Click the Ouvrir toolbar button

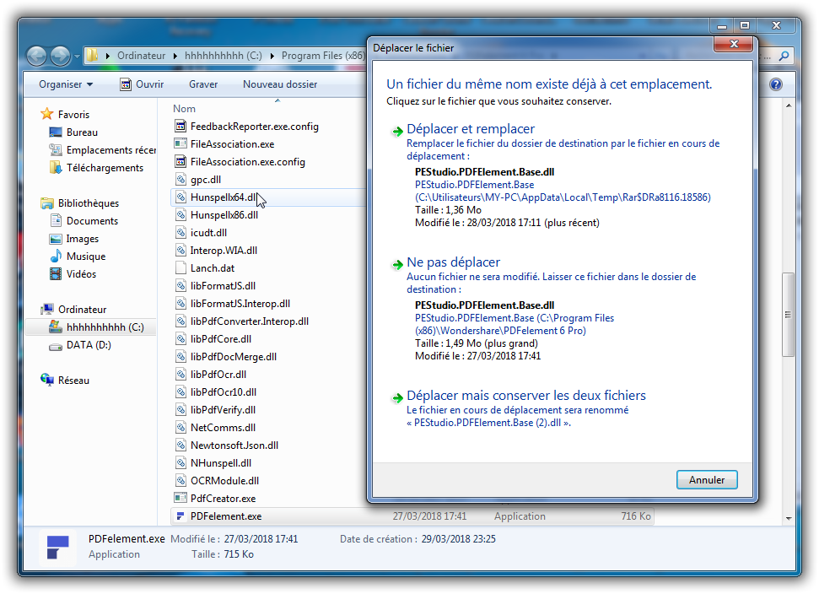click(142, 84)
